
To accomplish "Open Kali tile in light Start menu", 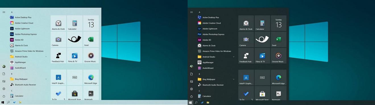I will pos(74,77).
